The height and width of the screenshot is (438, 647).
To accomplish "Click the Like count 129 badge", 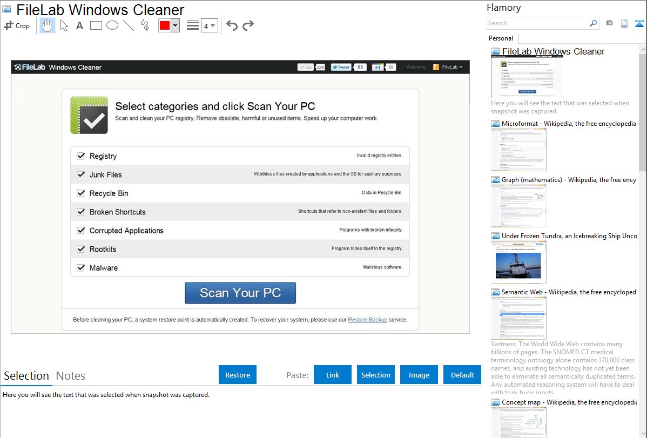I will click(320, 67).
